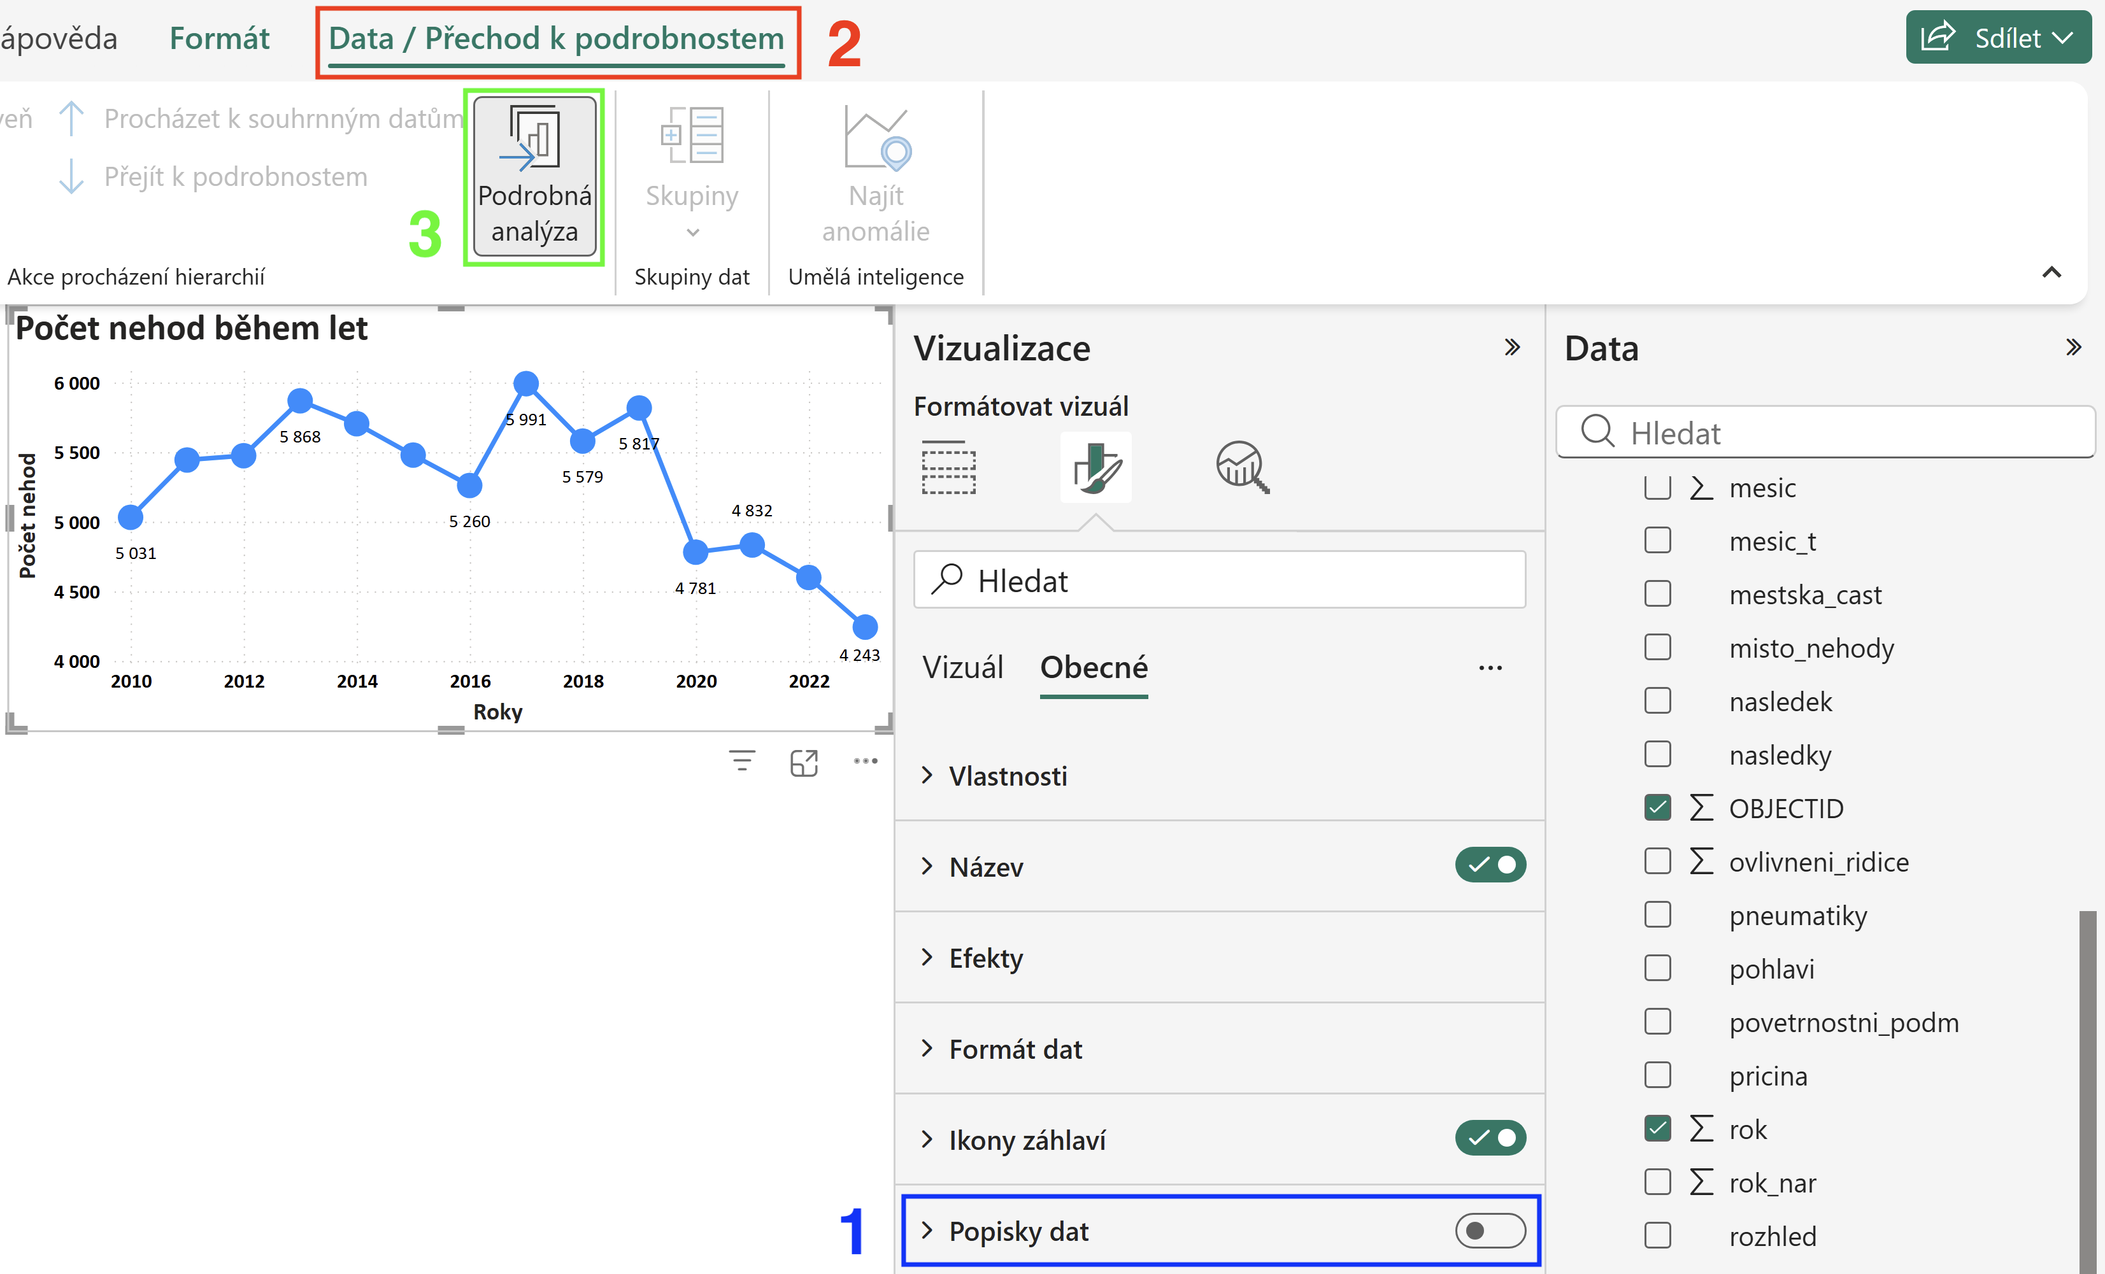Uncheck the rok field checkbox
This screenshot has height=1274, width=2105.
coord(1657,1129)
